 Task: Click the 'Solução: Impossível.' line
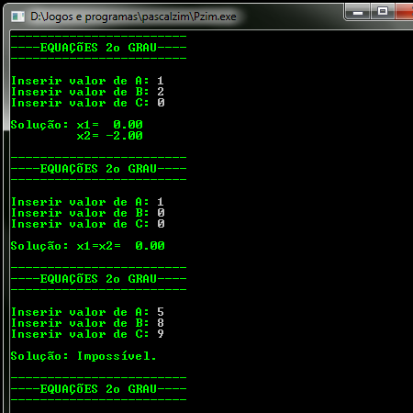(84, 356)
